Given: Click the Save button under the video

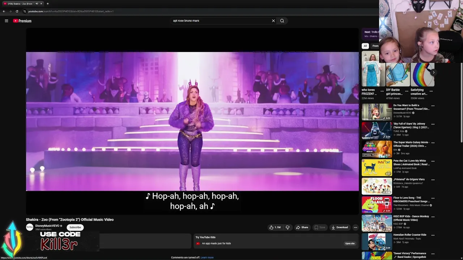Looking at the screenshot, I should [x=320, y=227].
